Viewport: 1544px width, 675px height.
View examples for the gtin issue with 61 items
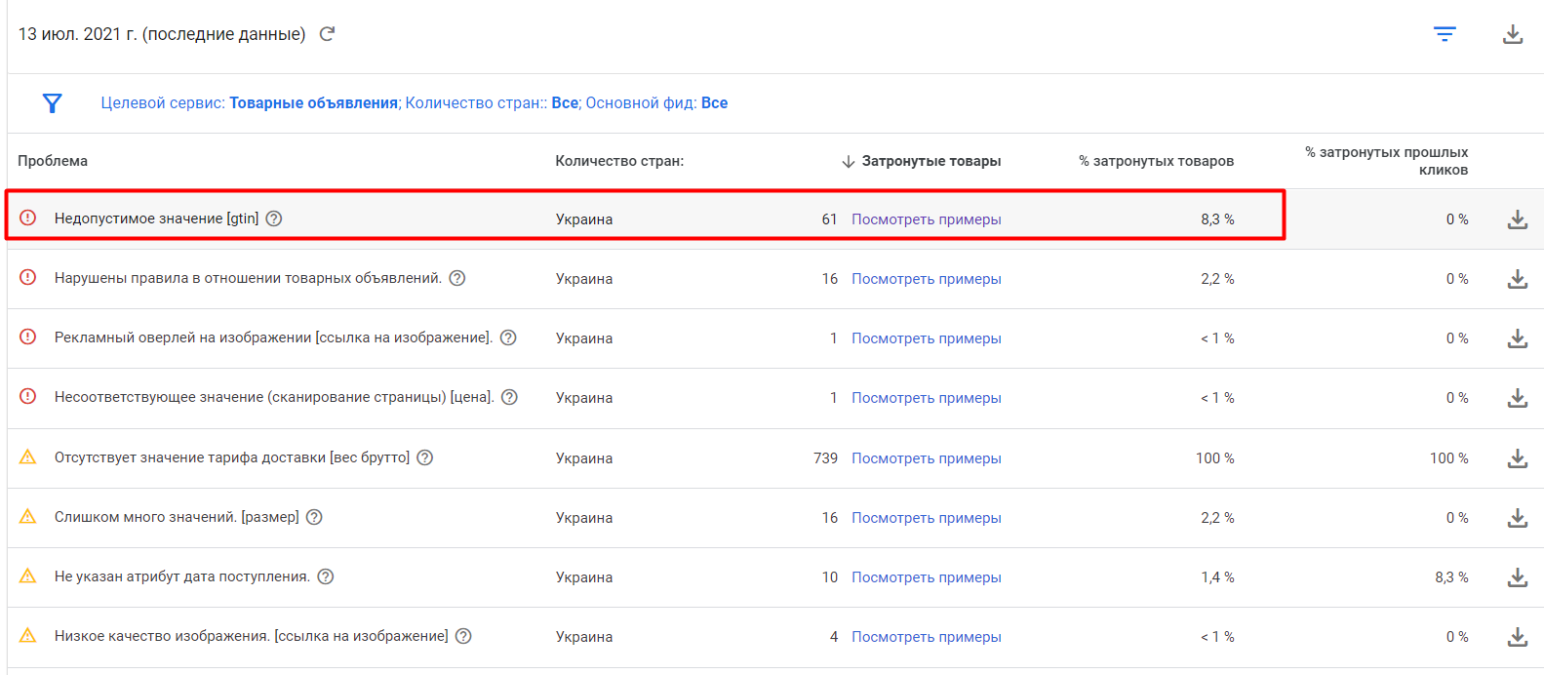[926, 219]
